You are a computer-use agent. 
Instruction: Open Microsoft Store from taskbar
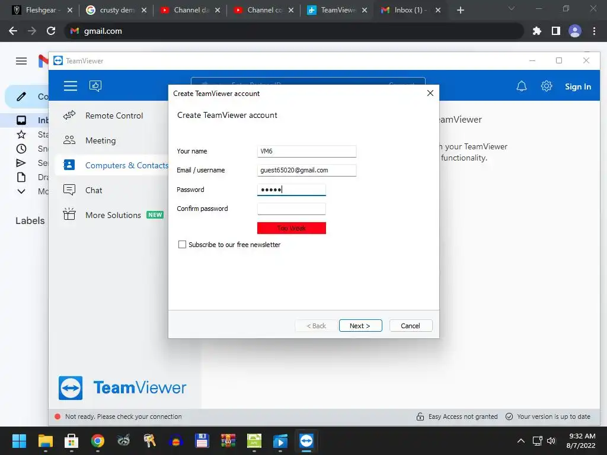(71, 441)
